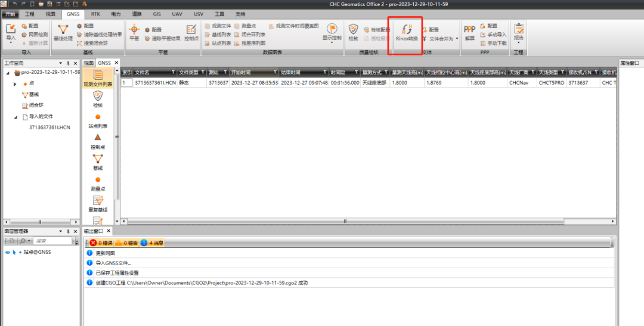Click 搜索闭合环
644x326 pixels.
pos(92,43)
